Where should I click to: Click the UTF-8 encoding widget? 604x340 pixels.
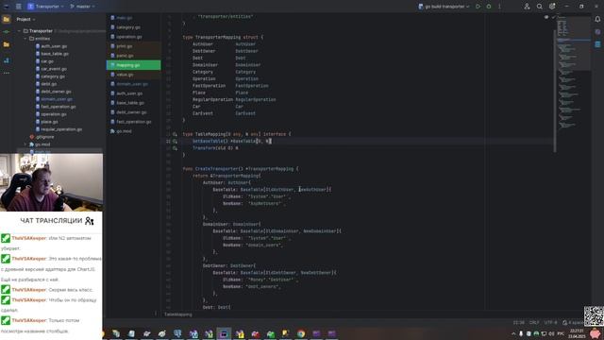pyautogui.click(x=550, y=322)
